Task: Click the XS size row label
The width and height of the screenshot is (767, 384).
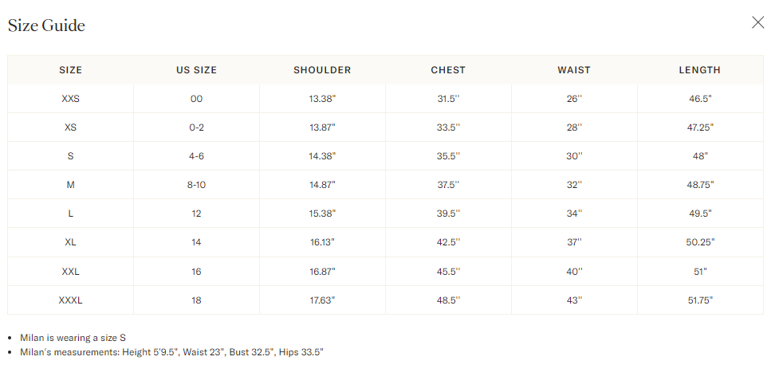Action: (x=70, y=127)
